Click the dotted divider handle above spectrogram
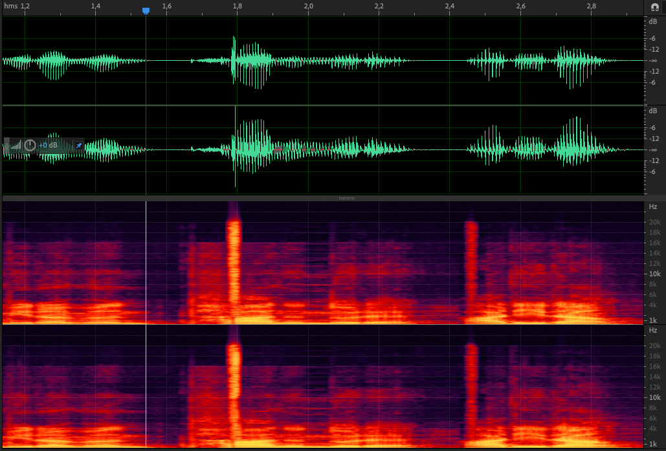This screenshot has width=666, height=451. point(347,198)
